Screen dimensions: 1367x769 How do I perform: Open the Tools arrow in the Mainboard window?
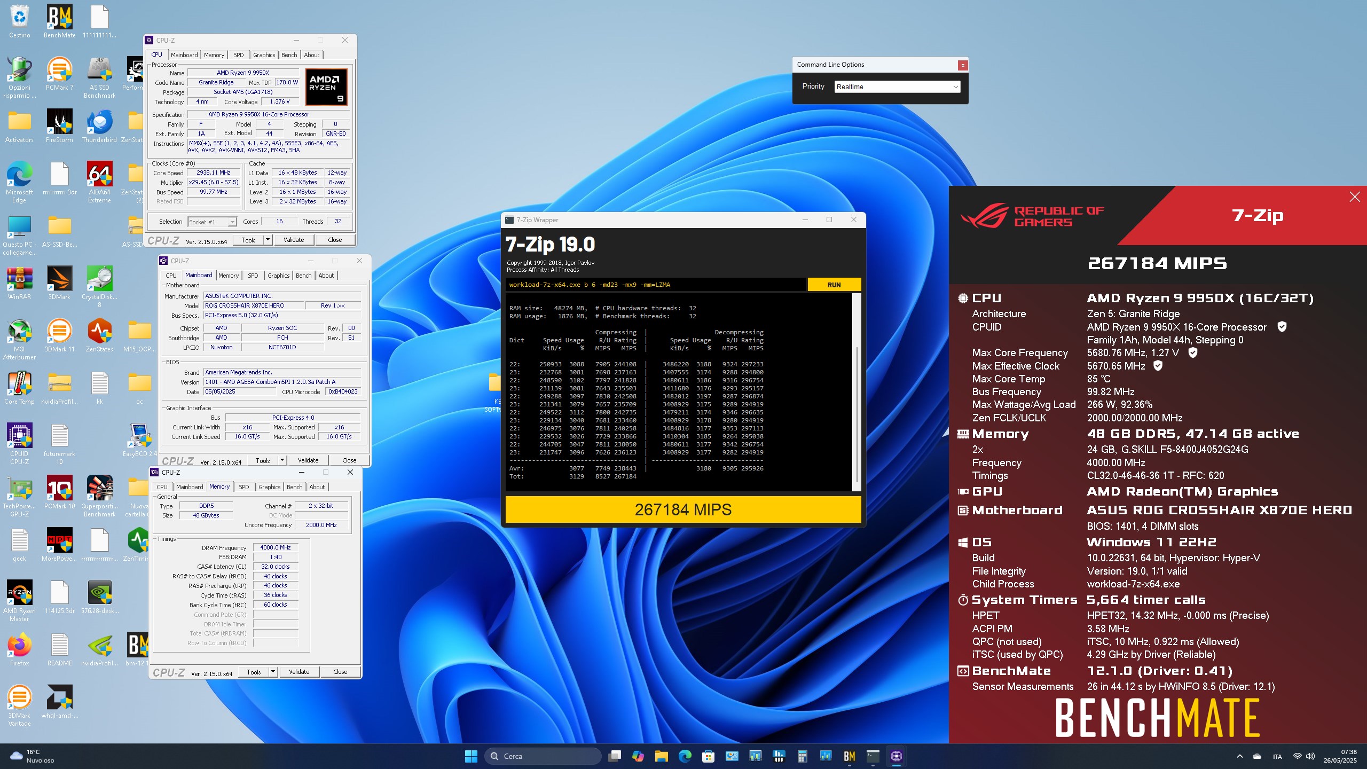pyautogui.click(x=282, y=460)
